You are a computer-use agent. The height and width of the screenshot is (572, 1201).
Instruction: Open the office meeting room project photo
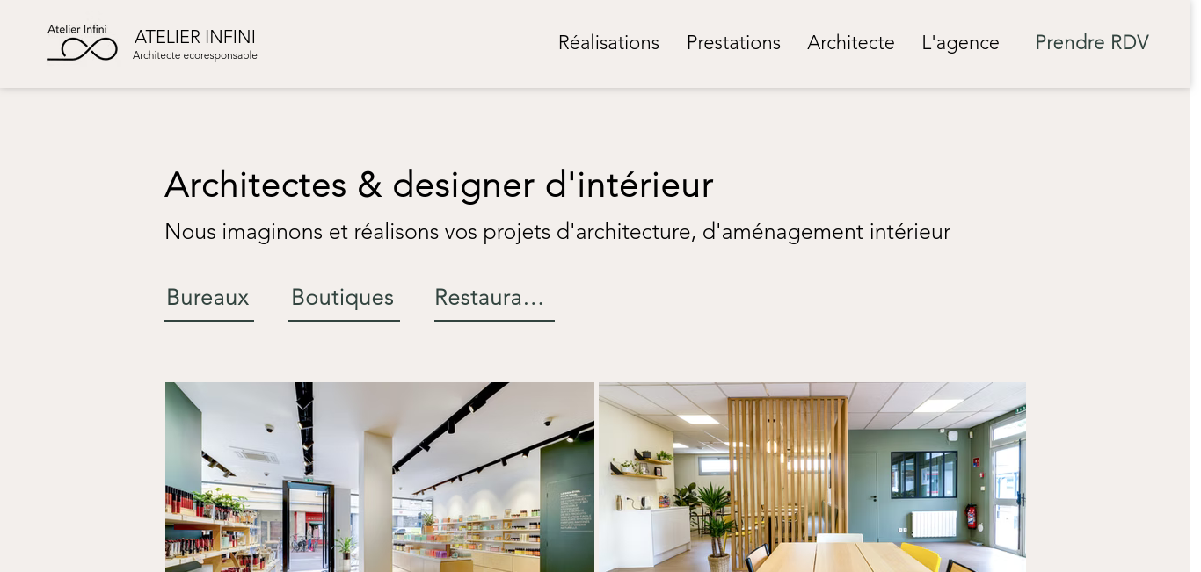tap(812, 477)
